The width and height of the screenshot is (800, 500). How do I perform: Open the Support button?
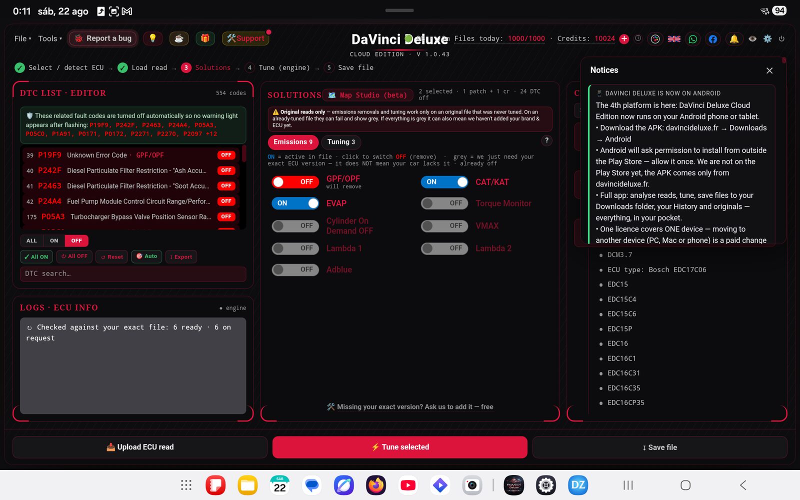(x=245, y=38)
